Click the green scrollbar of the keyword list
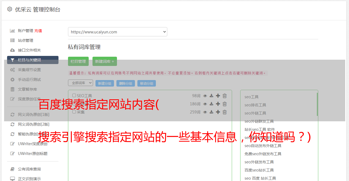This screenshot has height=181, width=349. pyautogui.click(x=317, y=104)
